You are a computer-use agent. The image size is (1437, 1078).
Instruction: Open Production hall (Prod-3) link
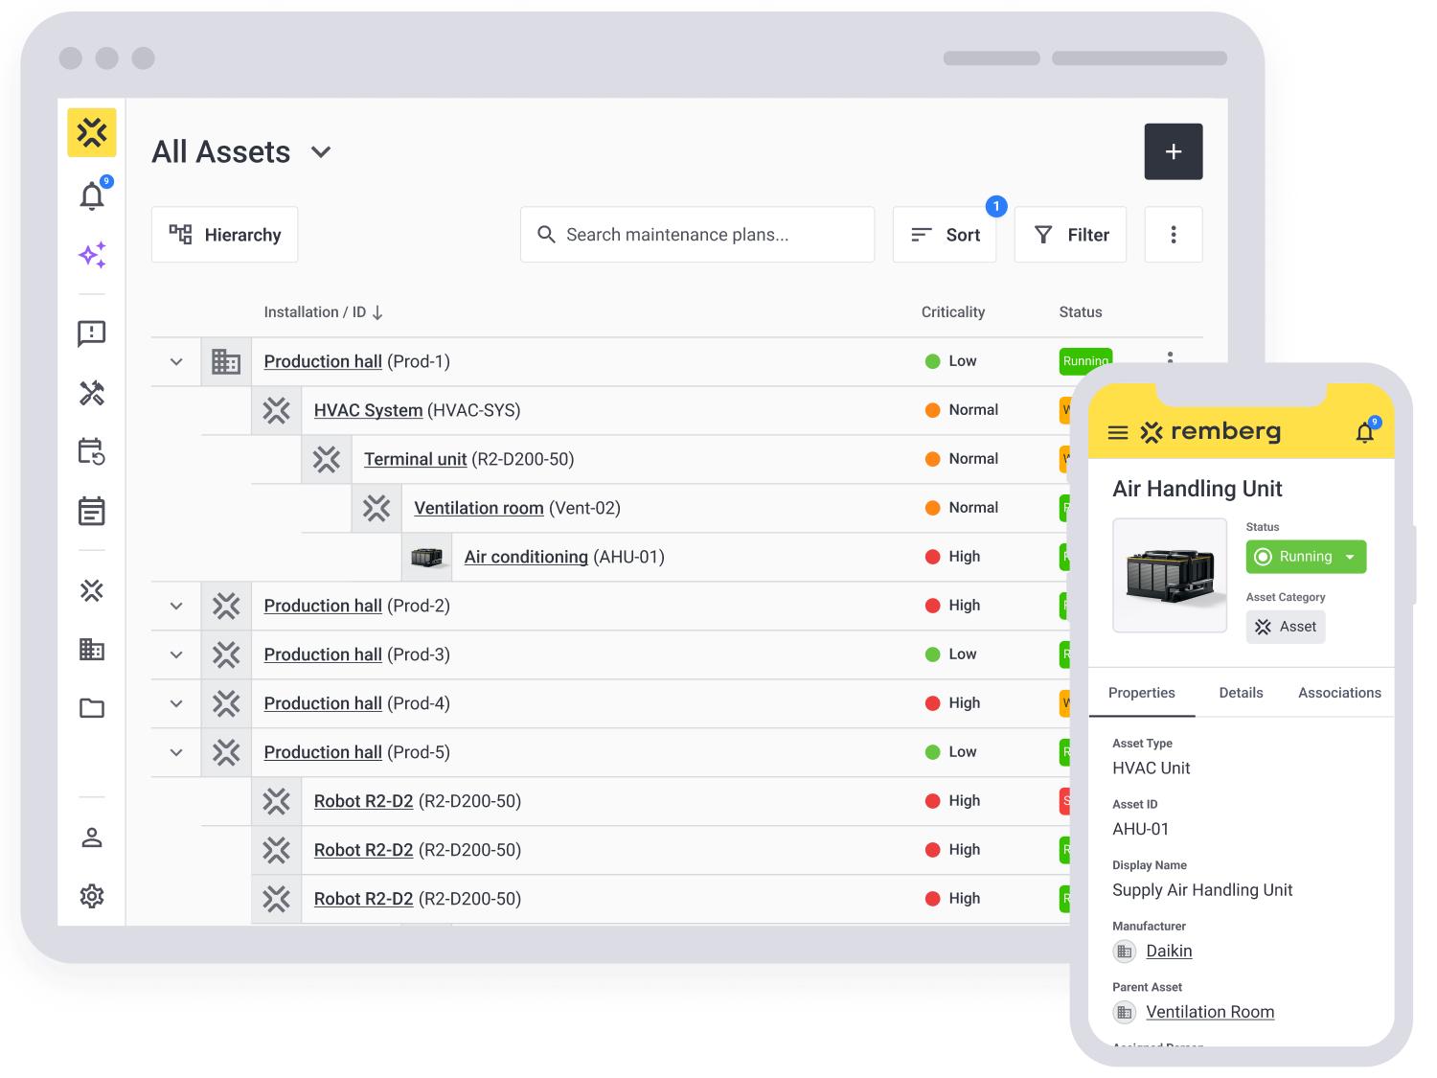pos(323,654)
